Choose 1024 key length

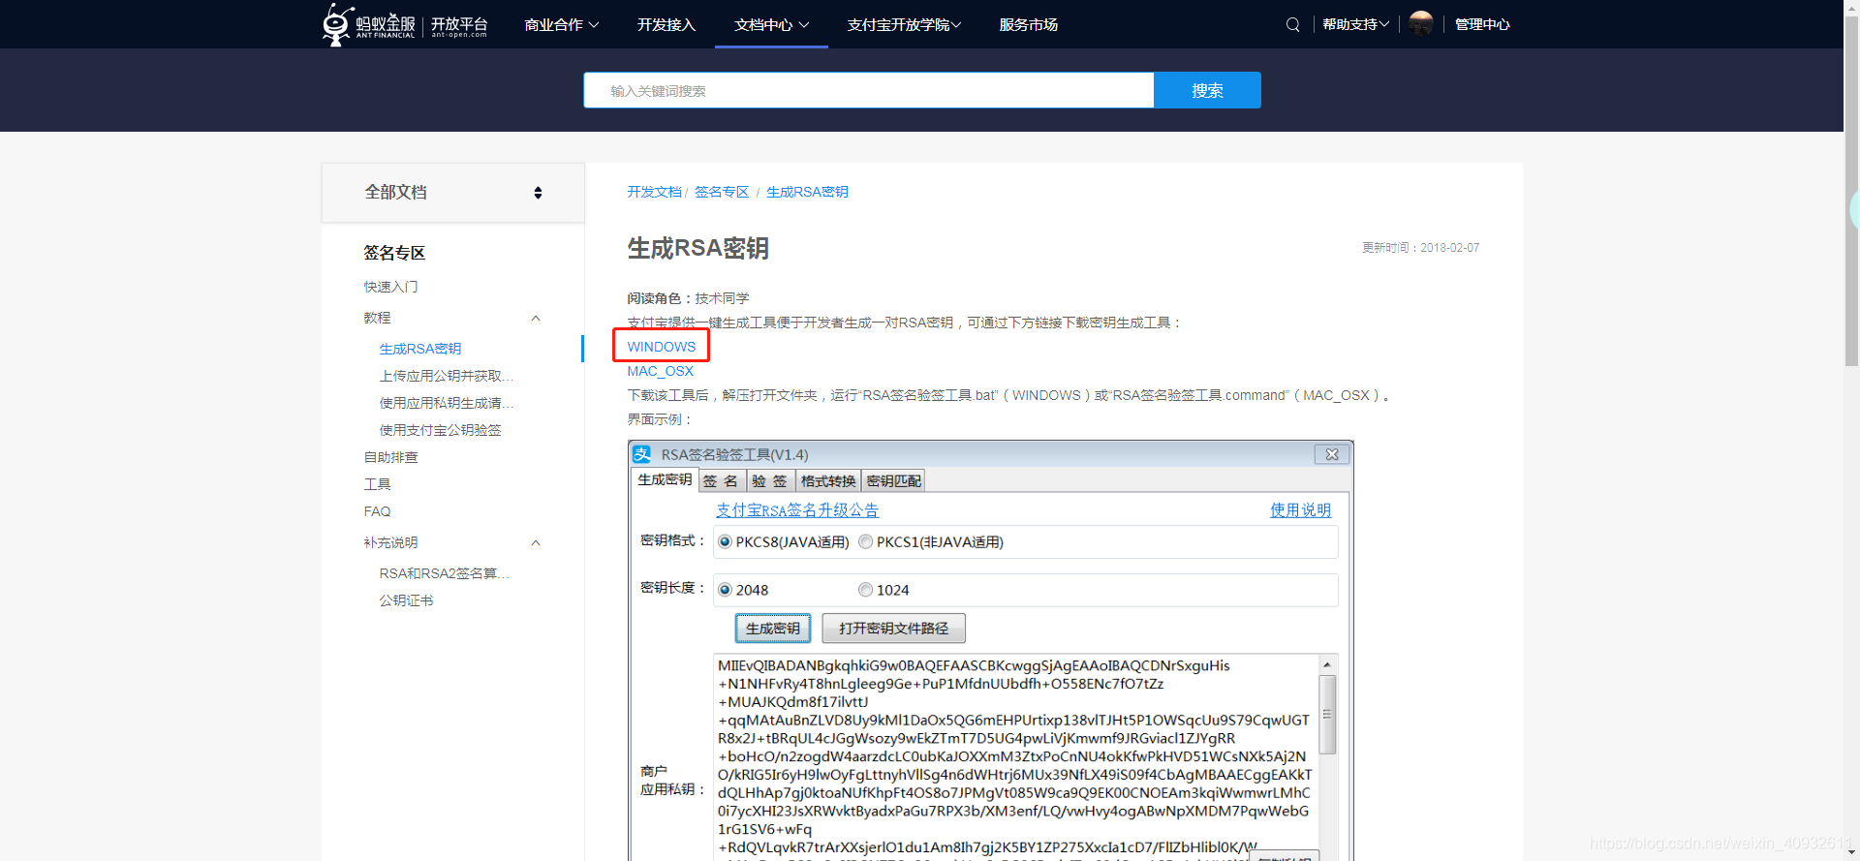click(883, 590)
